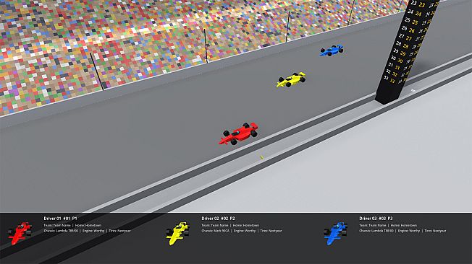Select the red race car on the track

[238, 133]
